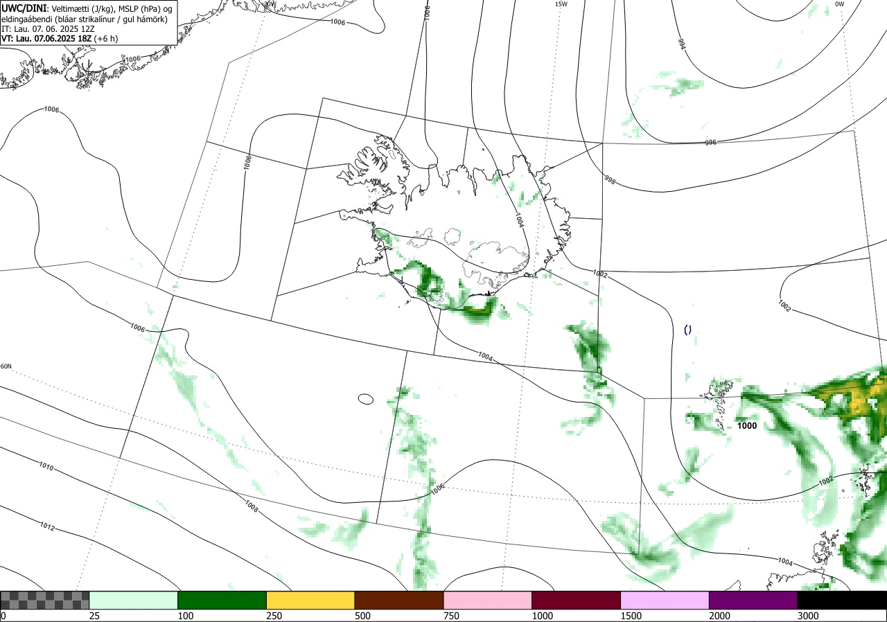Click the '25' legend scale value

click(95, 616)
